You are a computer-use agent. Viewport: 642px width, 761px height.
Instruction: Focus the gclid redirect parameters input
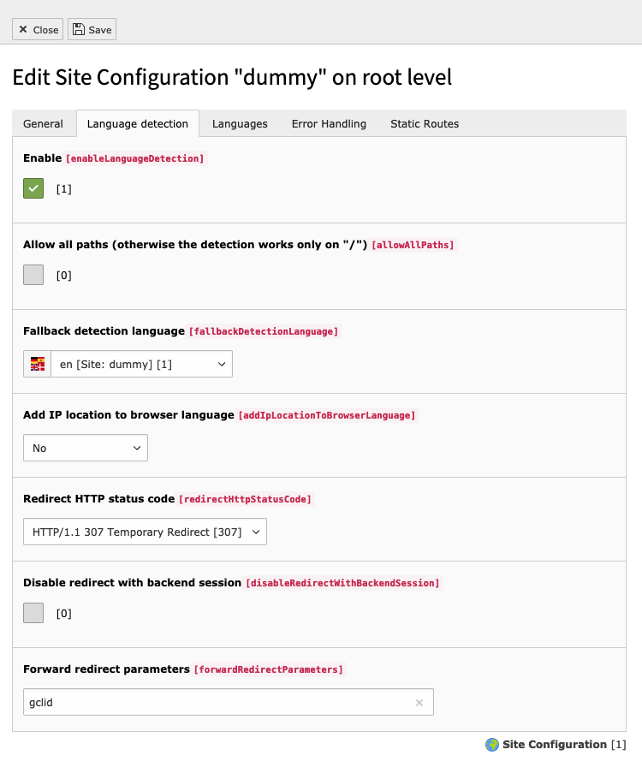[x=218, y=702]
